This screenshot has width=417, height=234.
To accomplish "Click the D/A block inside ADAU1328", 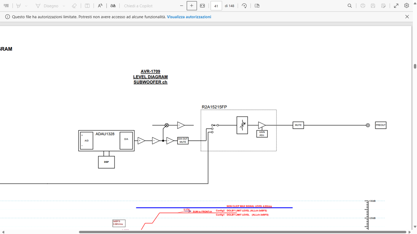I will pos(126,140).
